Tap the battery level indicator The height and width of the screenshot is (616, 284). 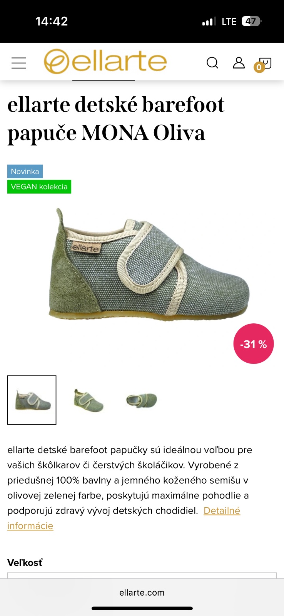coord(251,21)
